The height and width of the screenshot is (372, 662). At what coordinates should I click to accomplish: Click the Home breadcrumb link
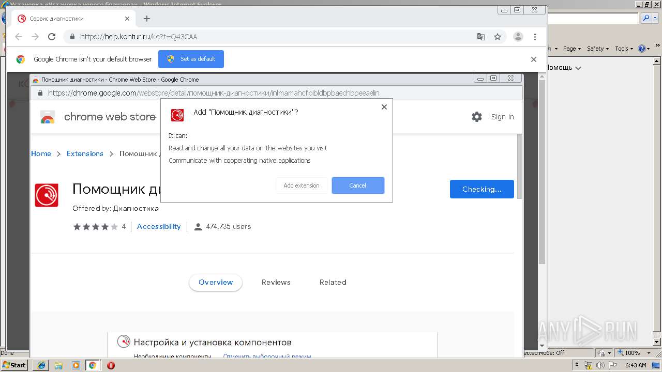click(x=41, y=153)
